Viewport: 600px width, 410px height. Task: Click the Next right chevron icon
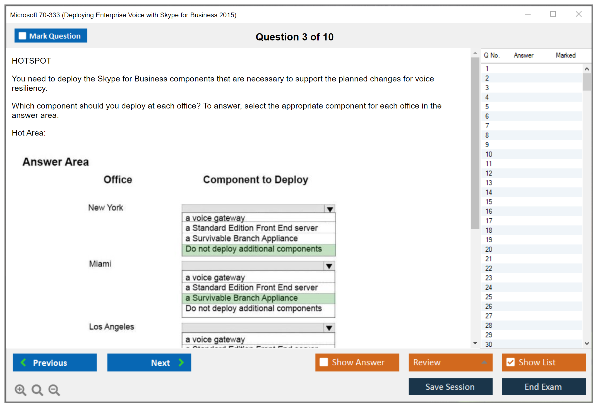pos(181,362)
